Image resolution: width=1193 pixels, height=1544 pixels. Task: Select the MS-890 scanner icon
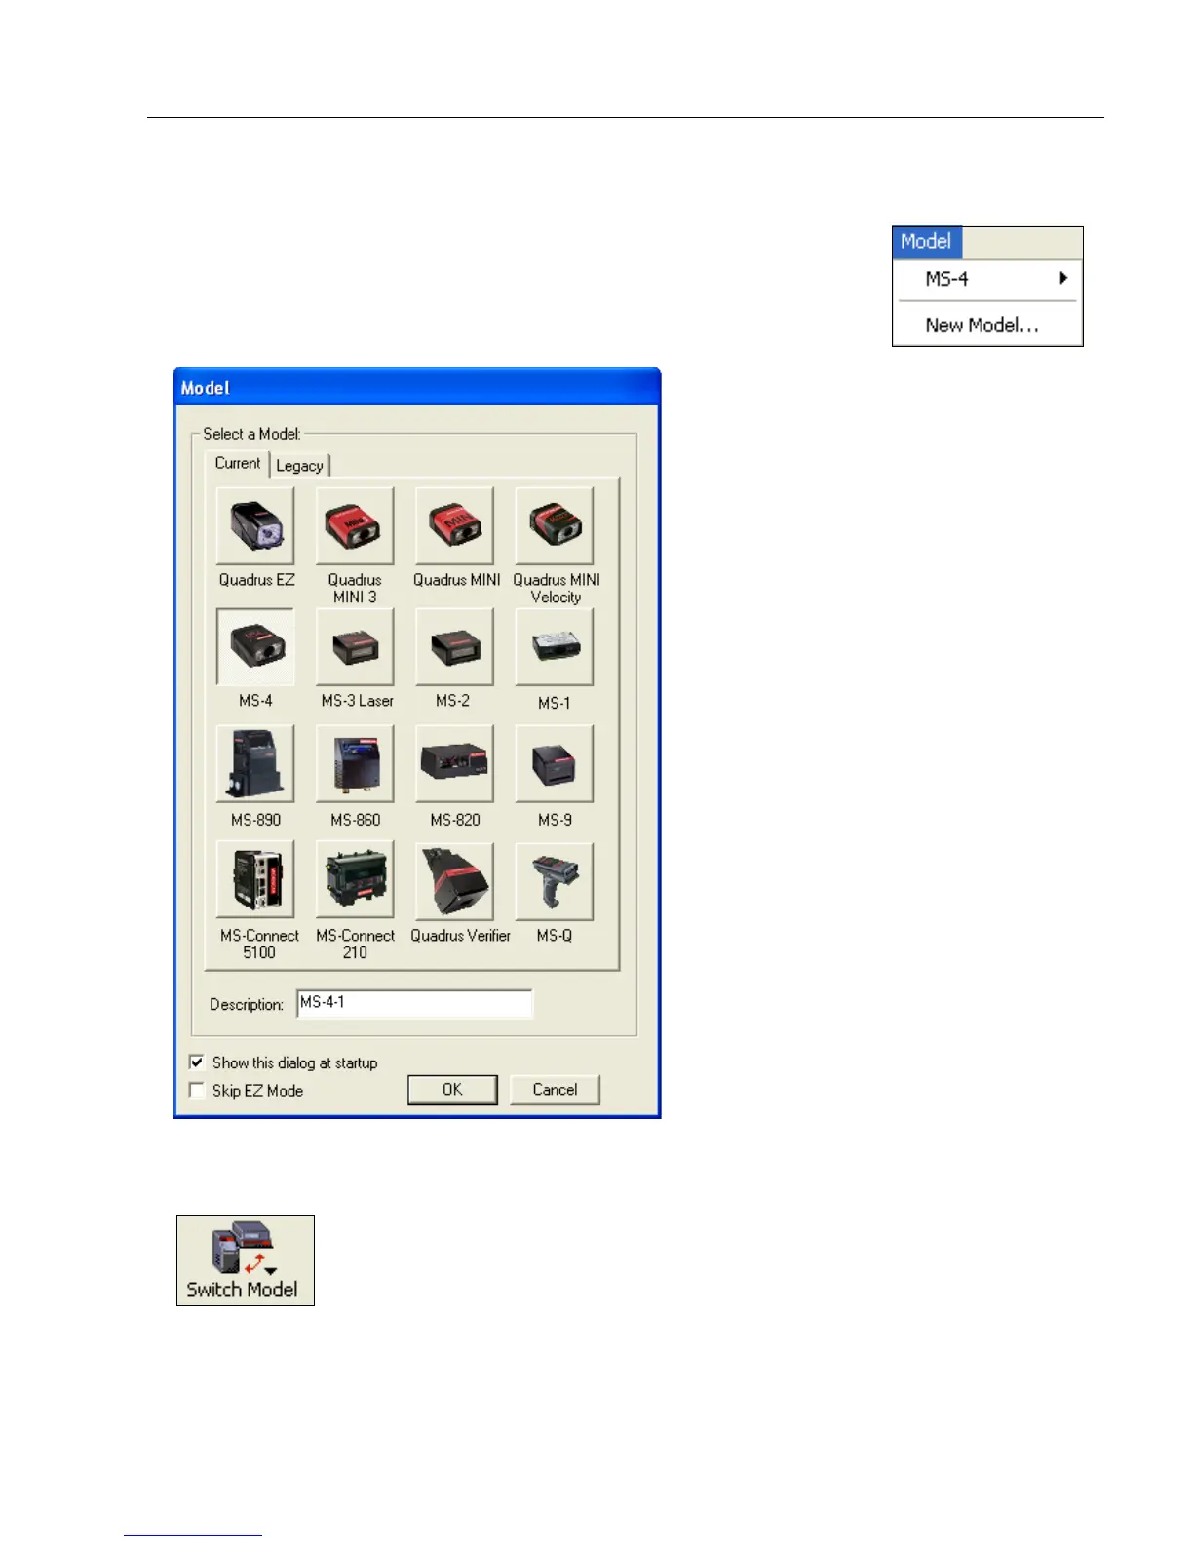pyautogui.click(x=255, y=763)
